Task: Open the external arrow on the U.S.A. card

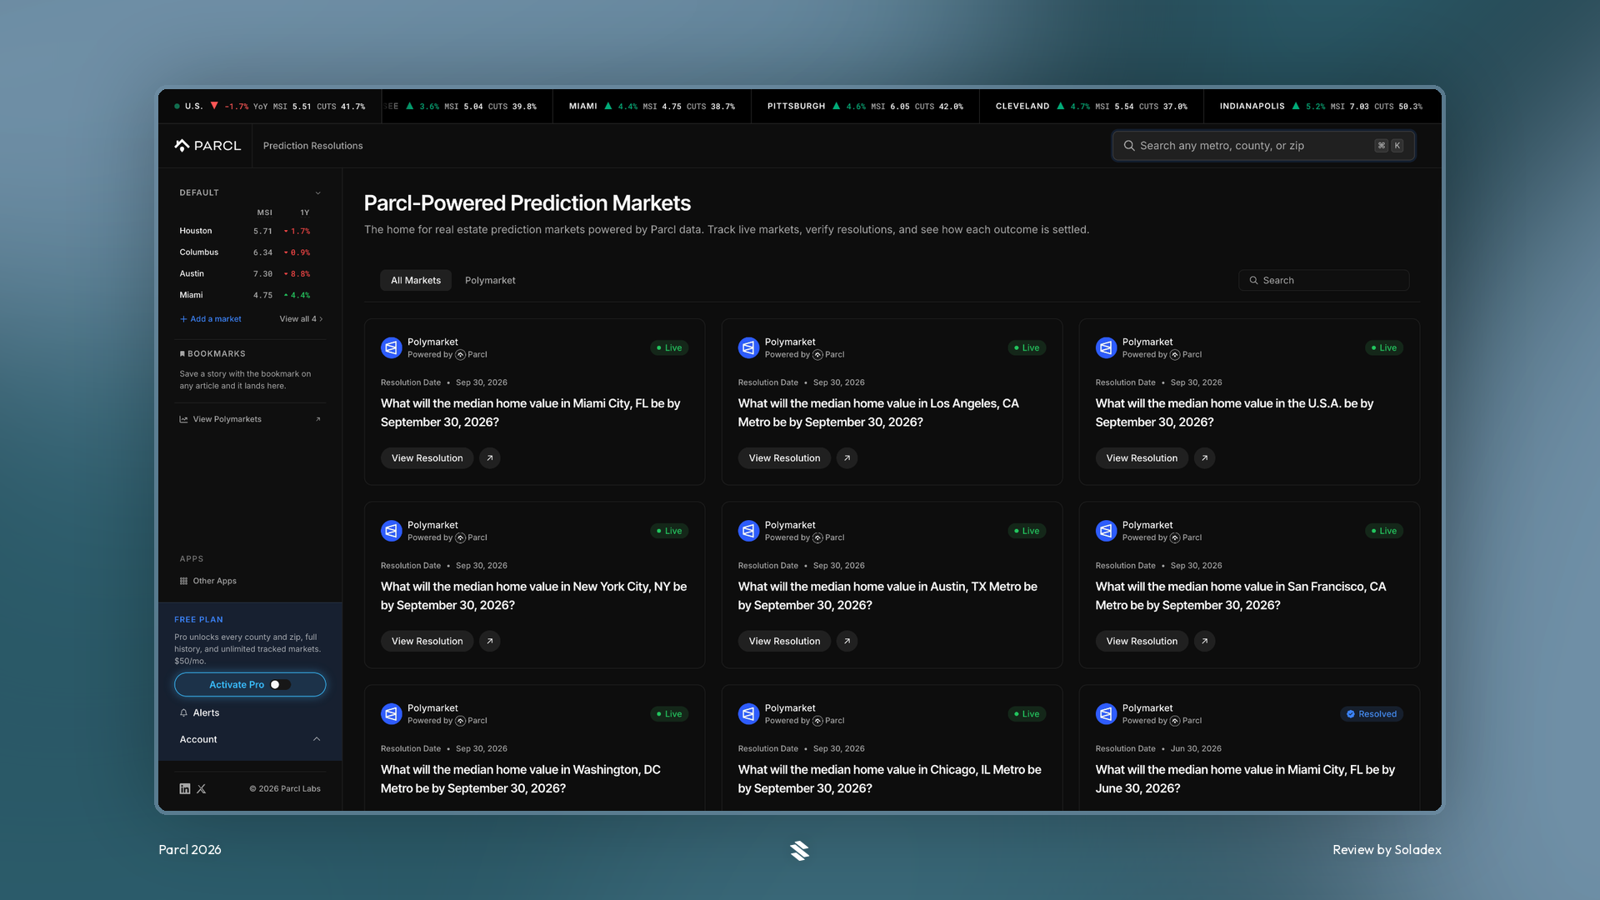Action: [1204, 458]
